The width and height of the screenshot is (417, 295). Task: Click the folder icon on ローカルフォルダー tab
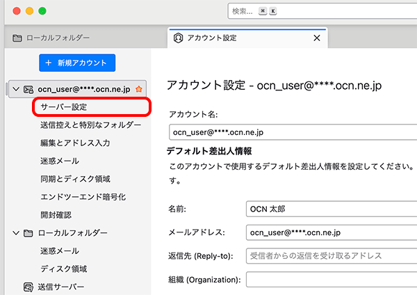17,38
